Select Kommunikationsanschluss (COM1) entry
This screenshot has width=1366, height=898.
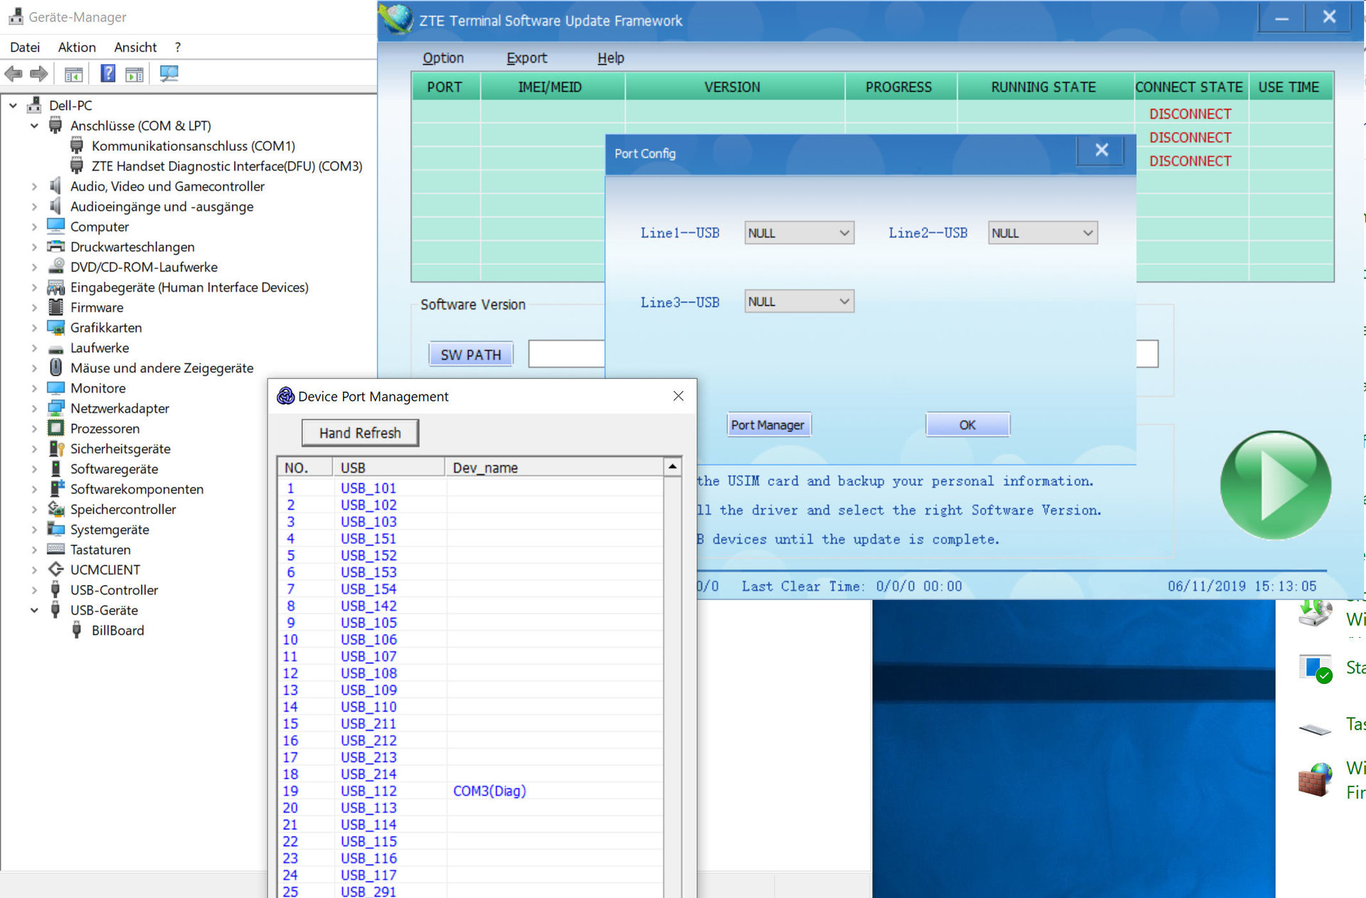193,146
